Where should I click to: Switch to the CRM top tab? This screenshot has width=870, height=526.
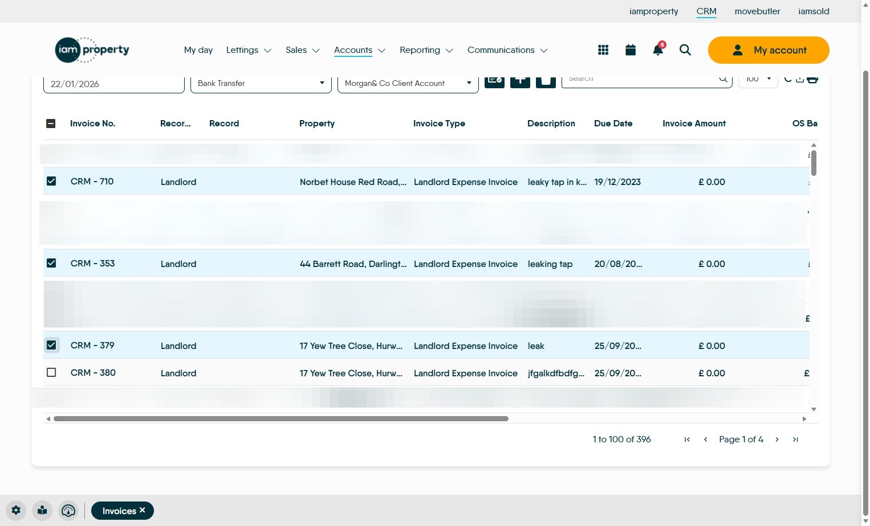(x=706, y=11)
